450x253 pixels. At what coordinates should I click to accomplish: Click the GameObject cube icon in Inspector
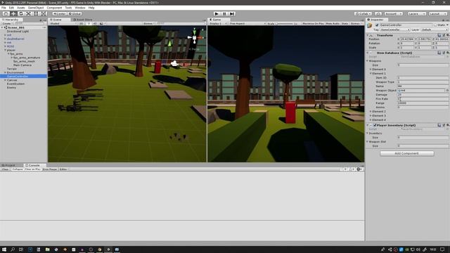370,26
